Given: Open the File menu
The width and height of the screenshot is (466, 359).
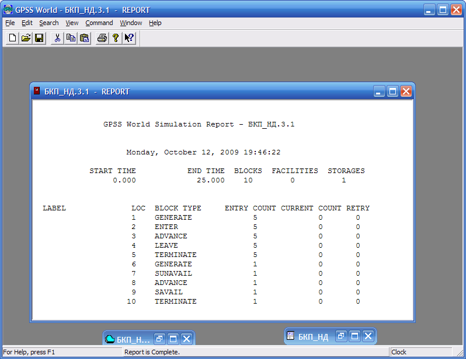Looking at the screenshot, I should pos(10,23).
